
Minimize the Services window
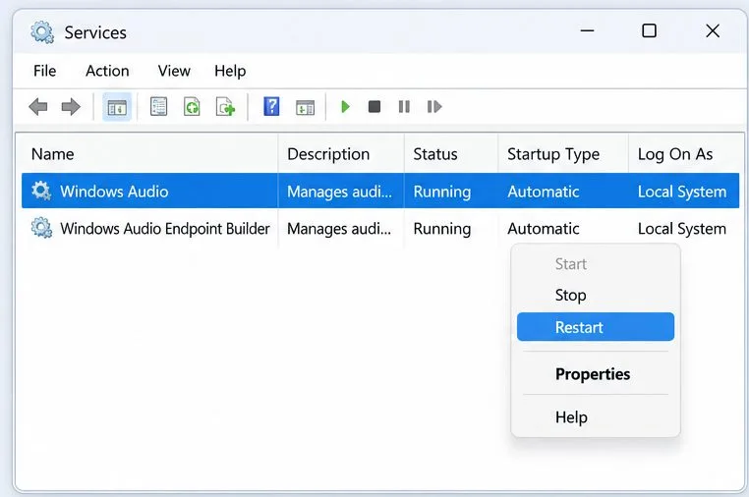tap(587, 30)
